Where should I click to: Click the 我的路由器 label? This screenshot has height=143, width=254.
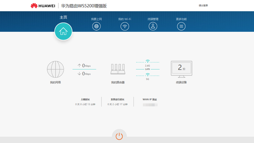(x=118, y=82)
